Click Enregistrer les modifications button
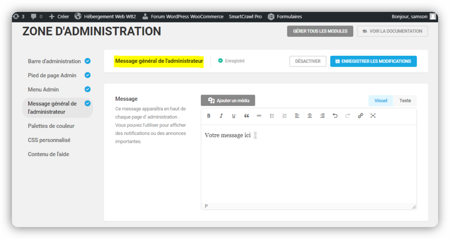 373,62
